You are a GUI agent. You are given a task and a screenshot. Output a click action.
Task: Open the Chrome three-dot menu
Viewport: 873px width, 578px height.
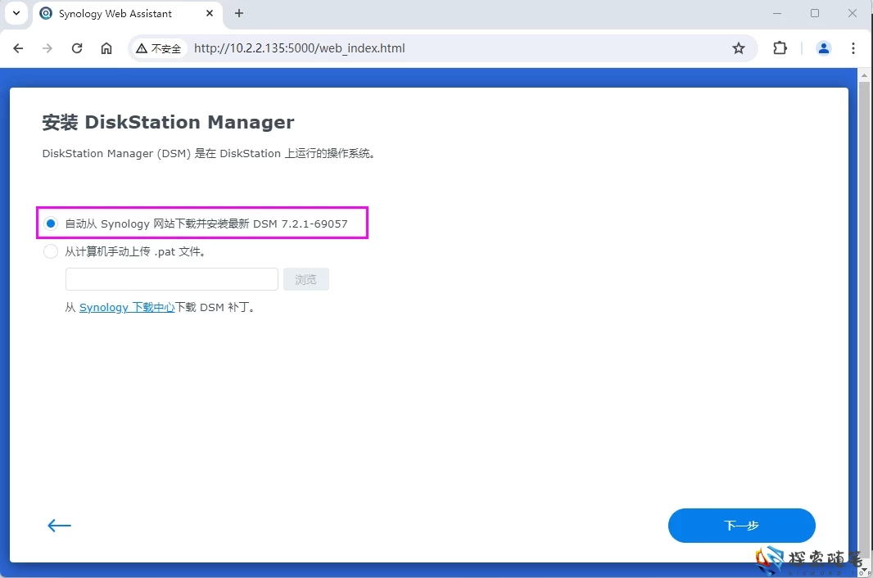[x=853, y=48]
